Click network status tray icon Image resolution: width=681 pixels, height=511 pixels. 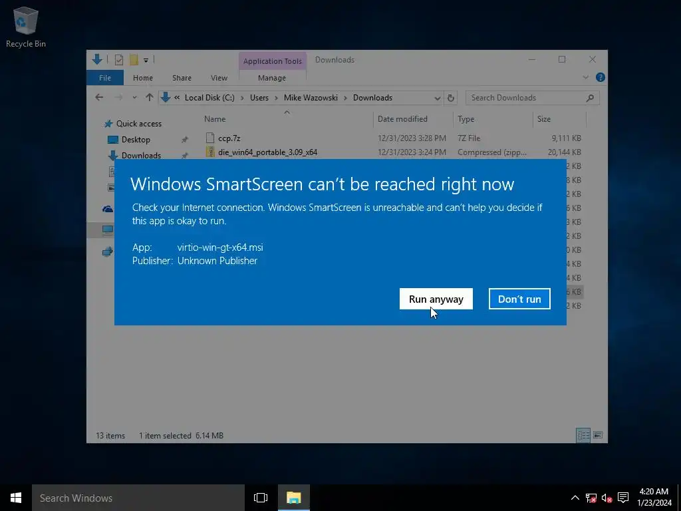(x=591, y=498)
